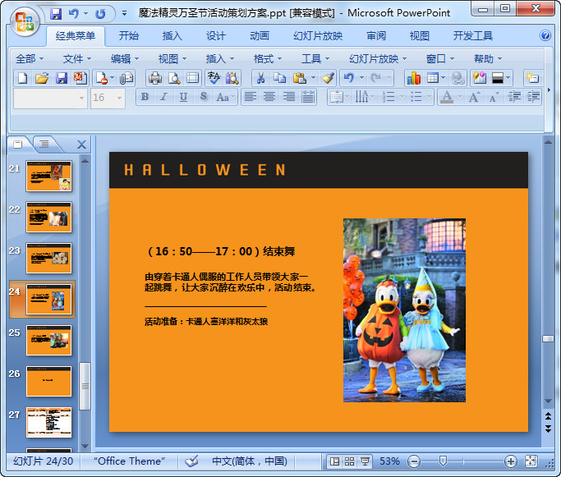The width and height of the screenshot is (561, 477).
Task: Click the shape fill color swatch
Action: [498, 78]
